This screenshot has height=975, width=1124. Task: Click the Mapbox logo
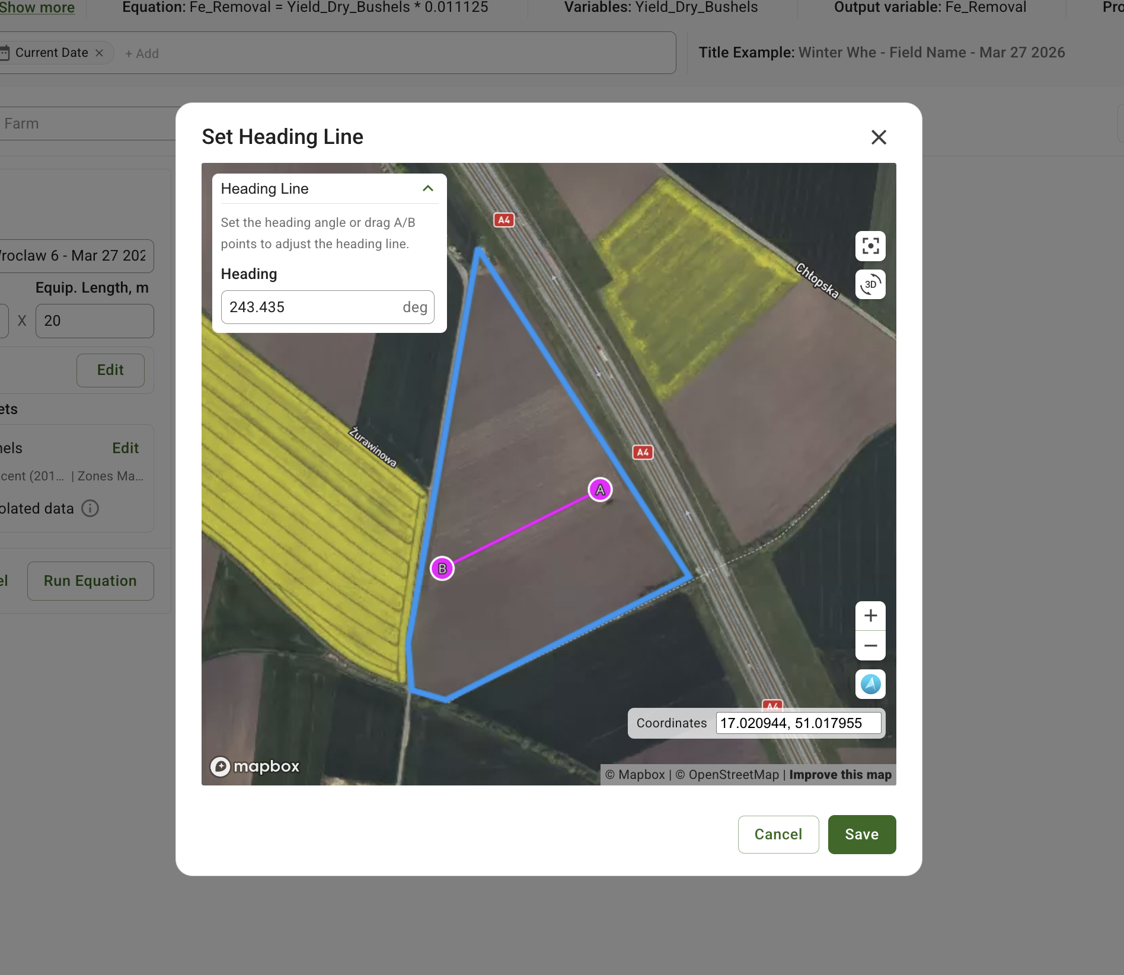point(254,766)
